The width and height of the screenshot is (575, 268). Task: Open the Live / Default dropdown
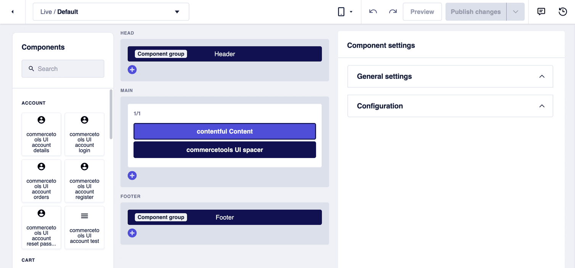point(111,12)
